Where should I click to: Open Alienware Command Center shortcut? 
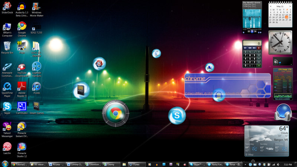7,70
